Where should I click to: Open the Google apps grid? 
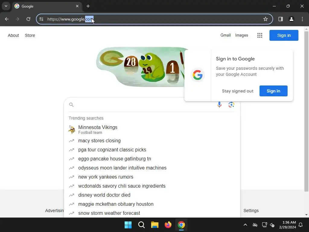coord(260,35)
